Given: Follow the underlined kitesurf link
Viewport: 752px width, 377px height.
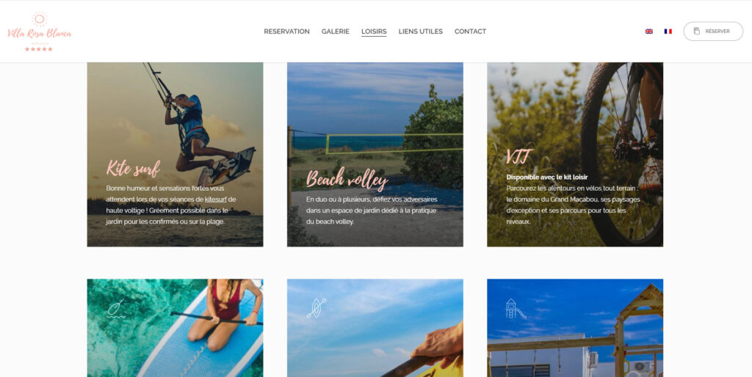Looking at the screenshot, I should [x=216, y=200].
